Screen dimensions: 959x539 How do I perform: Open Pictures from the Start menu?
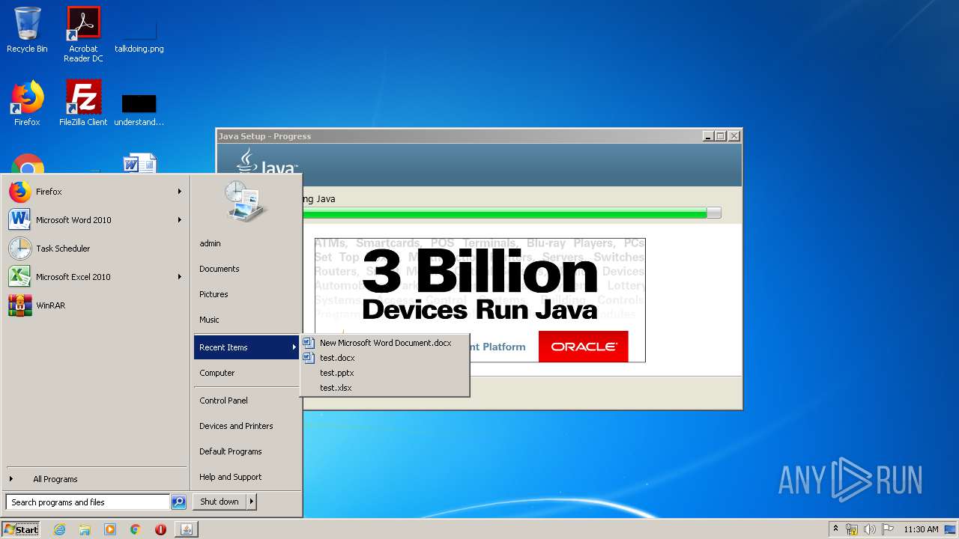tap(246, 294)
